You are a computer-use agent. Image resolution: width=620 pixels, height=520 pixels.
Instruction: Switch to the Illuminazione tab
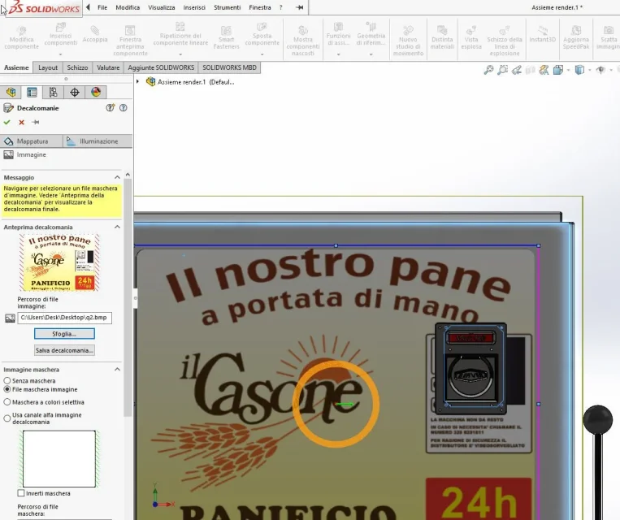[98, 141]
